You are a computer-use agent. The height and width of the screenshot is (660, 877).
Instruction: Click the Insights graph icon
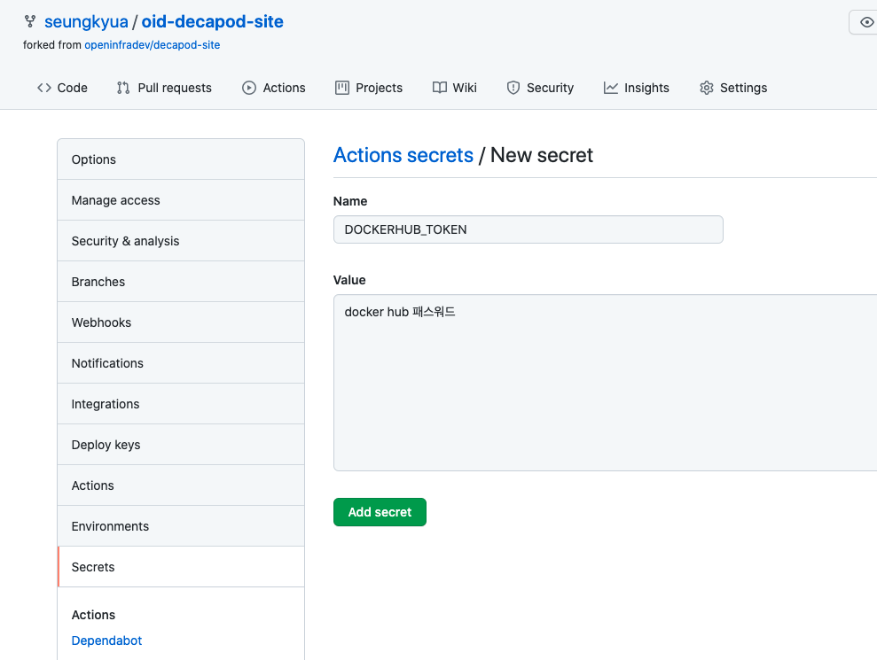coord(611,88)
